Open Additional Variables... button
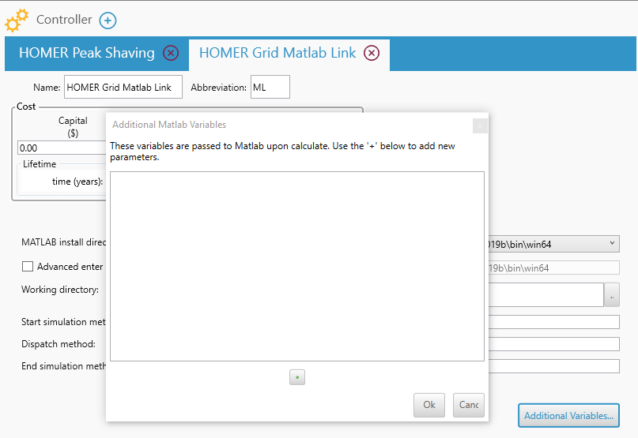The width and height of the screenshot is (638, 438). coord(568,415)
